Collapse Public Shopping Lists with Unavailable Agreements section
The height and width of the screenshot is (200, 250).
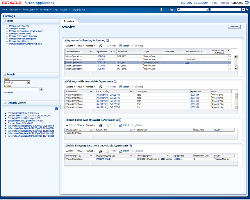pyautogui.click(x=66, y=146)
